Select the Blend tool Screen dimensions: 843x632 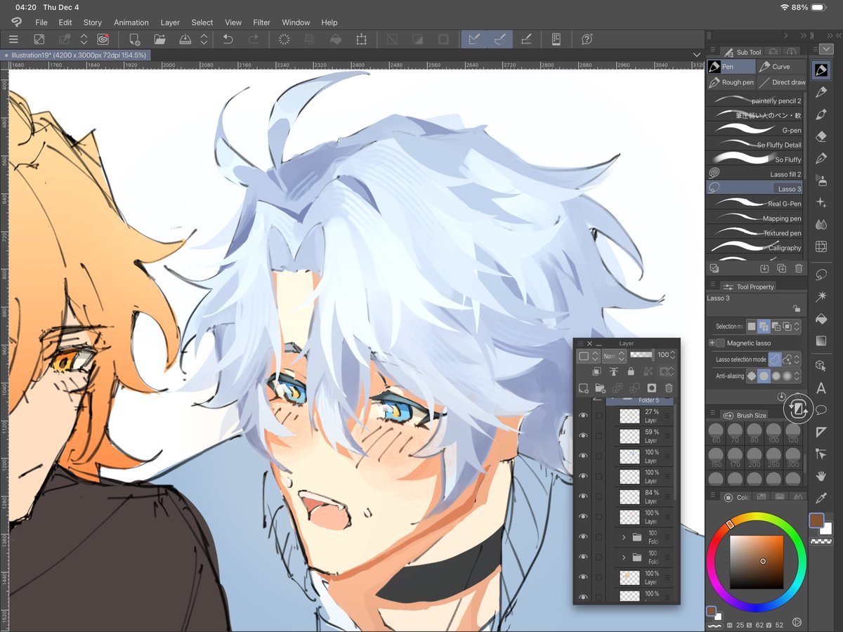pos(821,225)
